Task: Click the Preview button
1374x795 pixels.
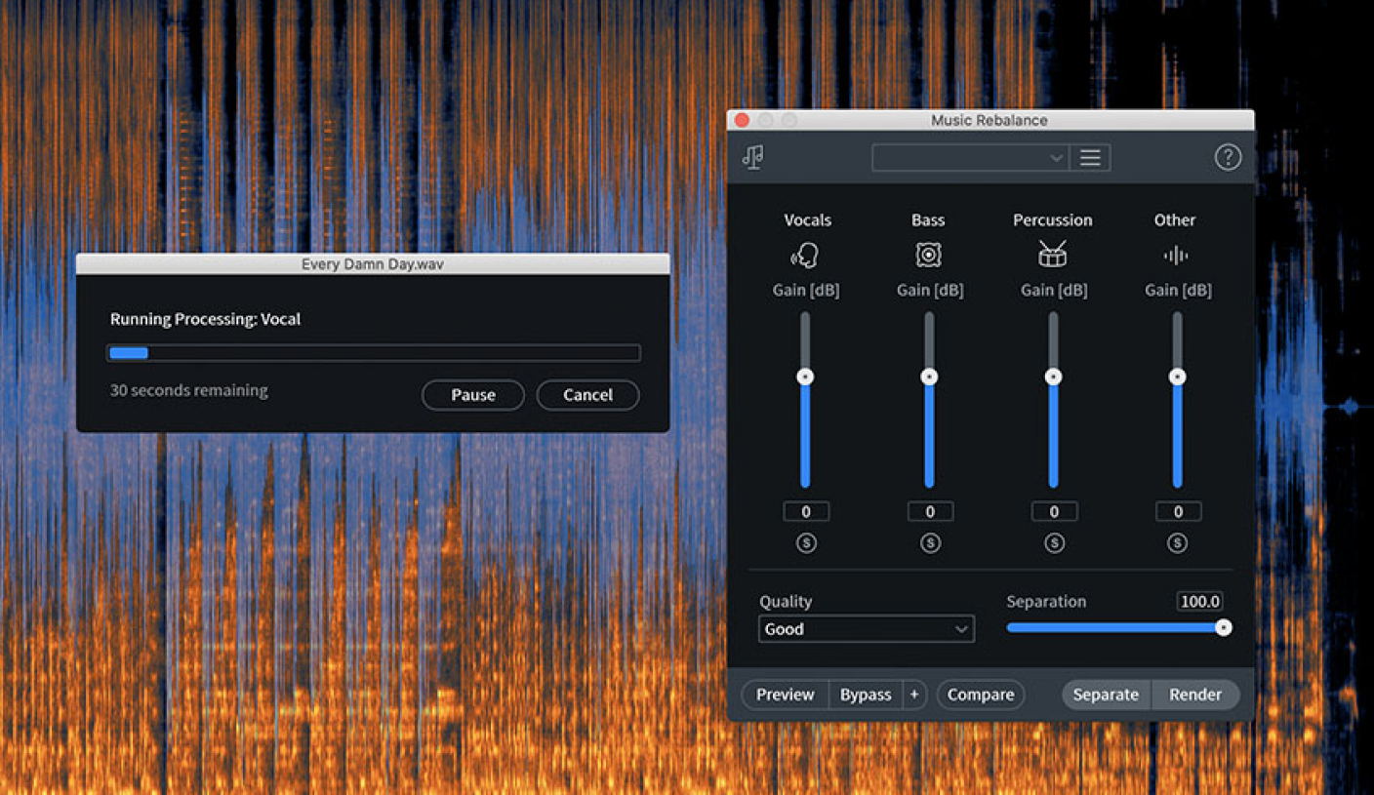Action: pyautogui.click(x=785, y=695)
